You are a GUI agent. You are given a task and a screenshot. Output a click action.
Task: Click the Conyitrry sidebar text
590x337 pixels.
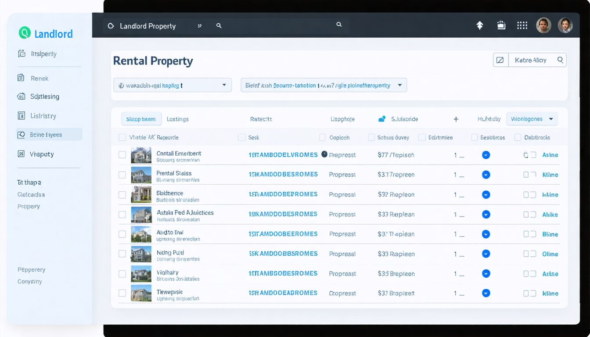(x=29, y=282)
